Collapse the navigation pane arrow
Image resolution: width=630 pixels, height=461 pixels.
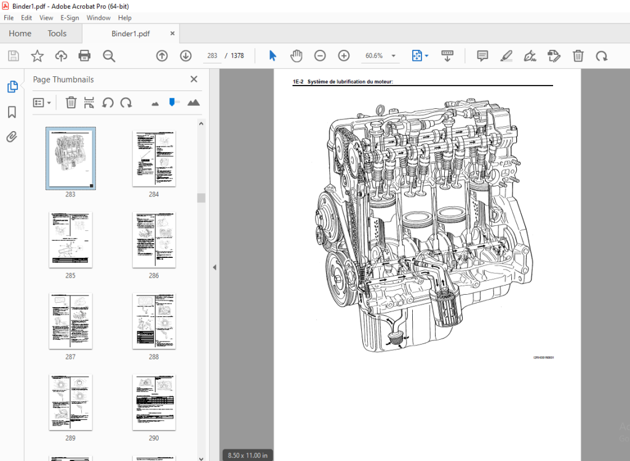(215, 267)
